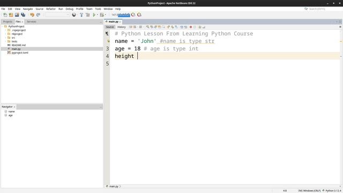Switch to Source view button
343x193 pixels.
(x=110, y=27)
